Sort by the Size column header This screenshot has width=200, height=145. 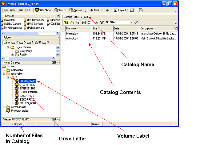pos(100,28)
